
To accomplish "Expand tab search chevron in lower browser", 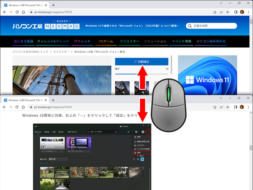I will pyautogui.click(x=221, y=98).
